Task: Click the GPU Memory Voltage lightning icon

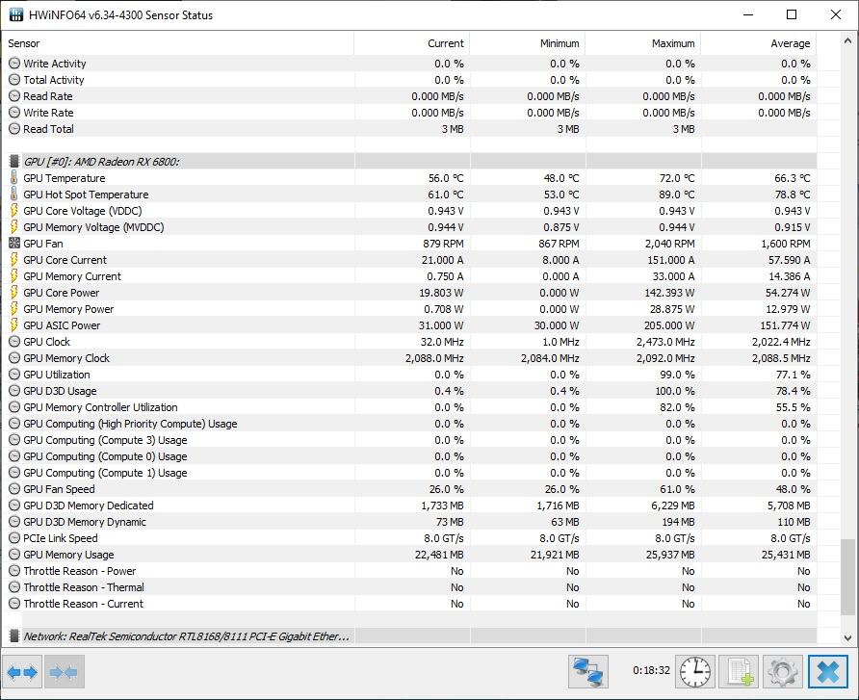Action: [x=14, y=227]
